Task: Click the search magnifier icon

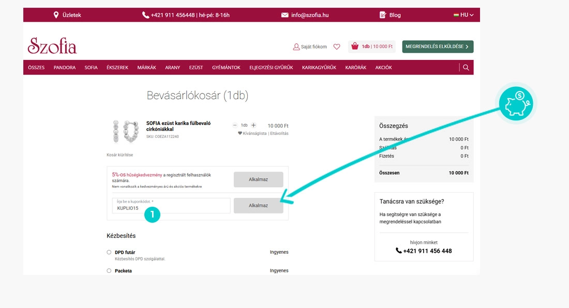Action: click(x=466, y=67)
